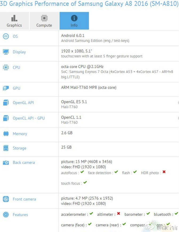Click OpenGL ES 3.1 value

74,102
